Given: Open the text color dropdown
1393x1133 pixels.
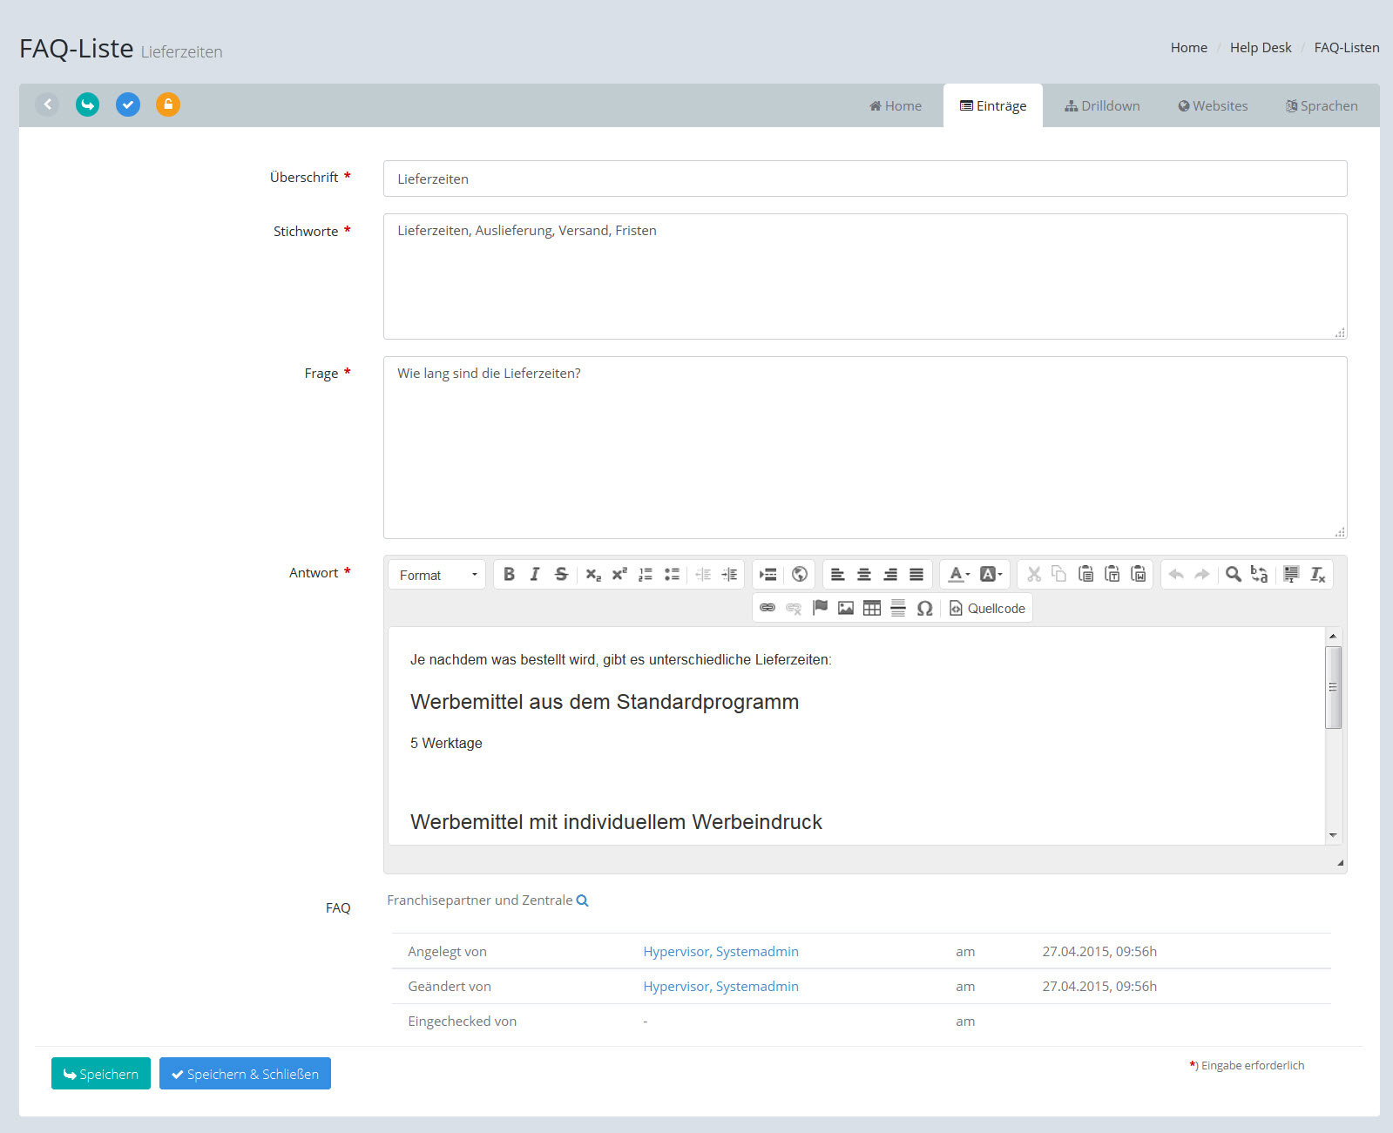Looking at the screenshot, I should pos(959,575).
